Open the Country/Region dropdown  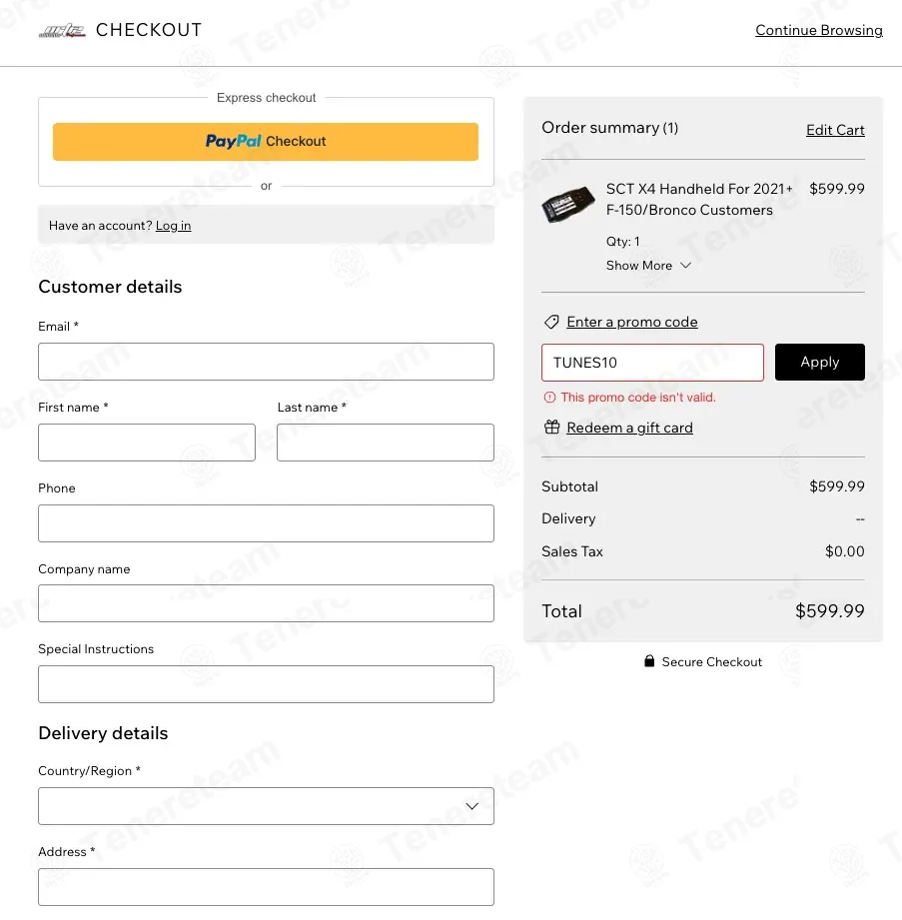[266, 806]
